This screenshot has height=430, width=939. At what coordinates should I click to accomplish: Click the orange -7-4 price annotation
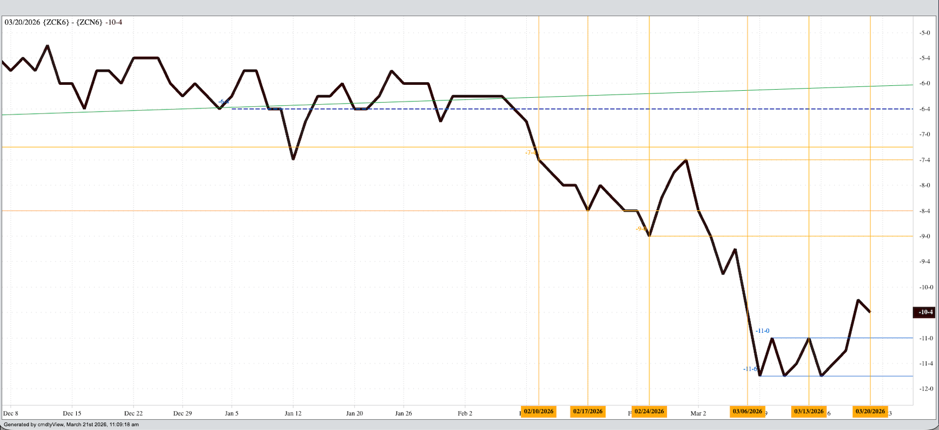pos(531,153)
